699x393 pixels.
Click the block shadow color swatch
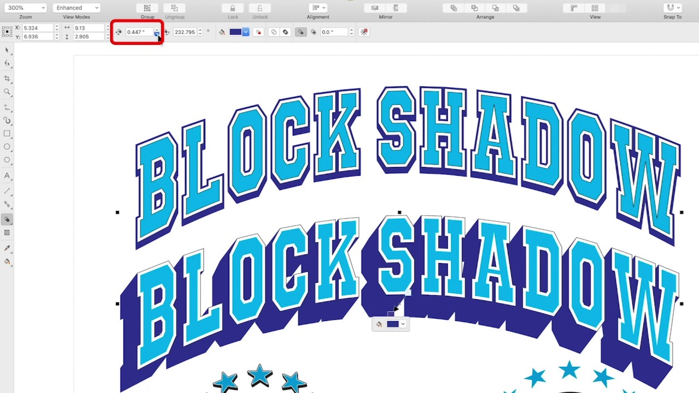pos(235,32)
